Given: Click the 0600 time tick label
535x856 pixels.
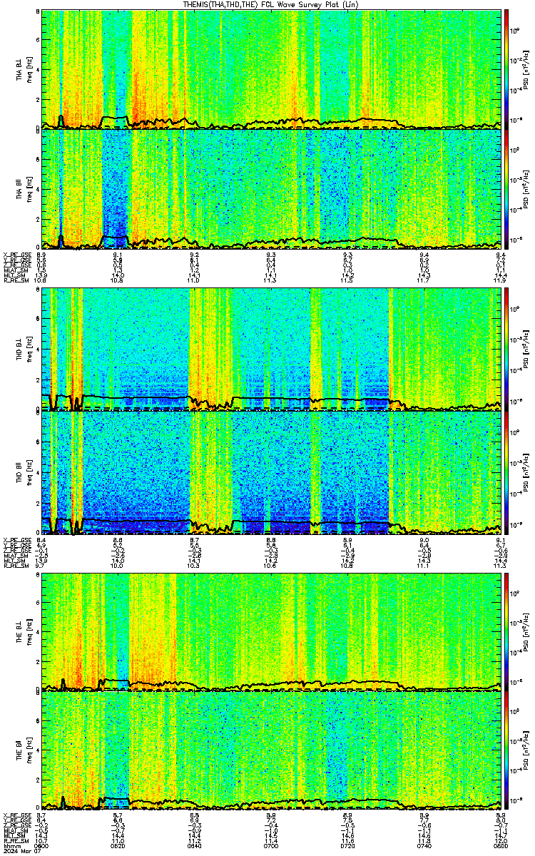Looking at the screenshot, I should point(41,845).
